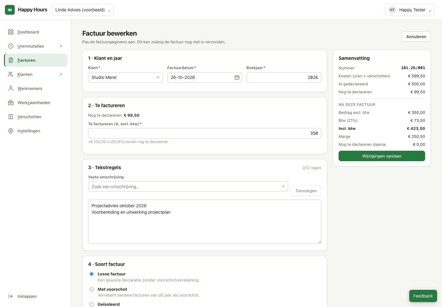
Task: Click the Inklappen collapse arrow icon
Action: (11, 296)
